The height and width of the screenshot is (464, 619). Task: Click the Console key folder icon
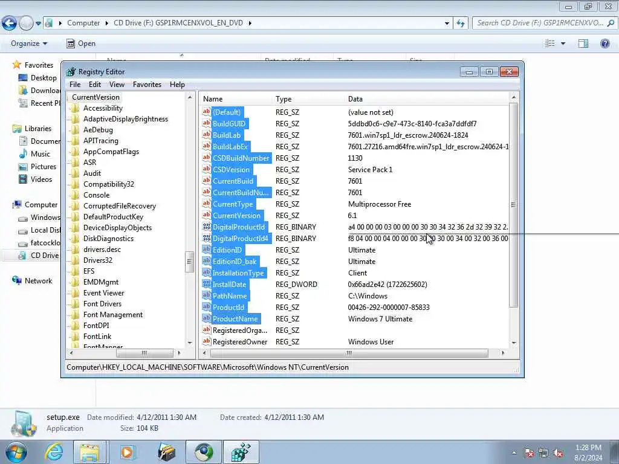tap(75, 195)
